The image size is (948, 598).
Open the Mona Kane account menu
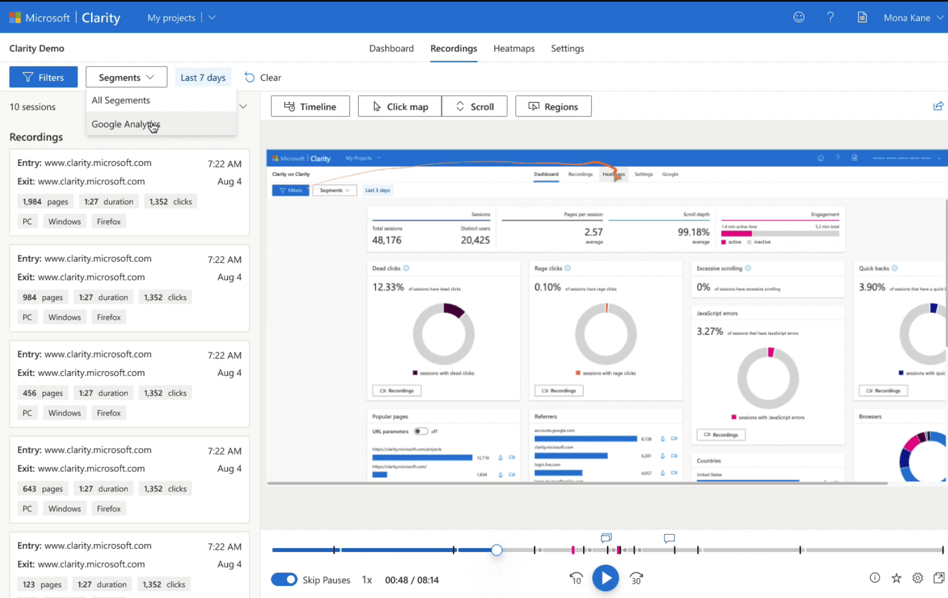tap(912, 17)
